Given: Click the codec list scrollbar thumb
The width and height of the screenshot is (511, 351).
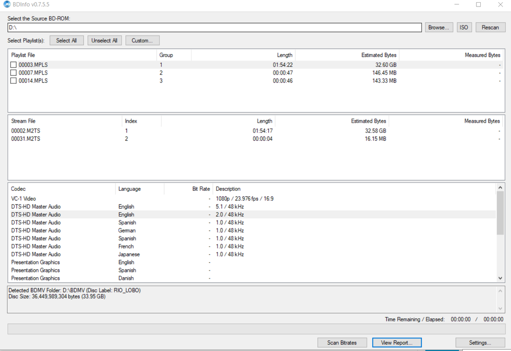Looking at the screenshot, I should (x=500, y=213).
